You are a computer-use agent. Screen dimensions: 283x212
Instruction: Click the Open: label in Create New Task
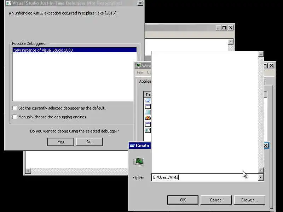139,178
